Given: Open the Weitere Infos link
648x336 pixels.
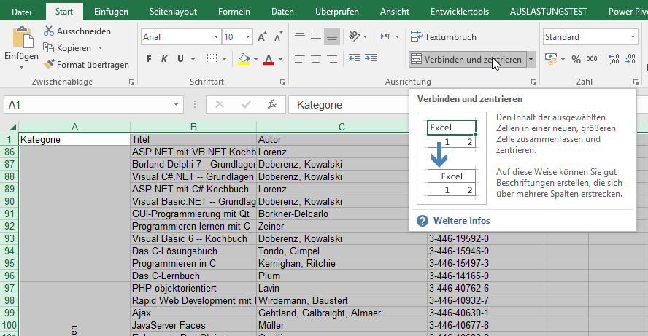Looking at the screenshot, I should [x=462, y=221].
